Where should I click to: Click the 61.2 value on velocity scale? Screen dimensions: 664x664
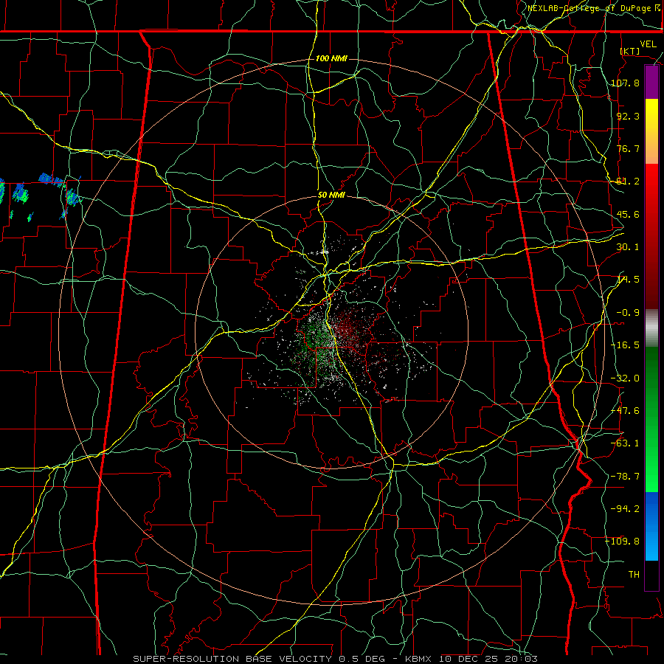pos(628,181)
